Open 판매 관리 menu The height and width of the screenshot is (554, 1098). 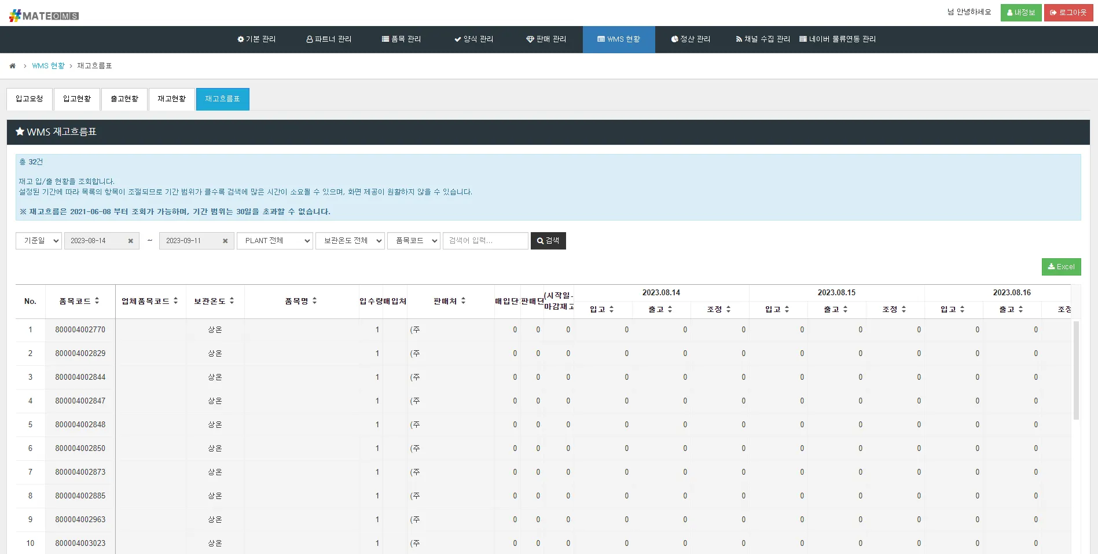[x=546, y=39]
